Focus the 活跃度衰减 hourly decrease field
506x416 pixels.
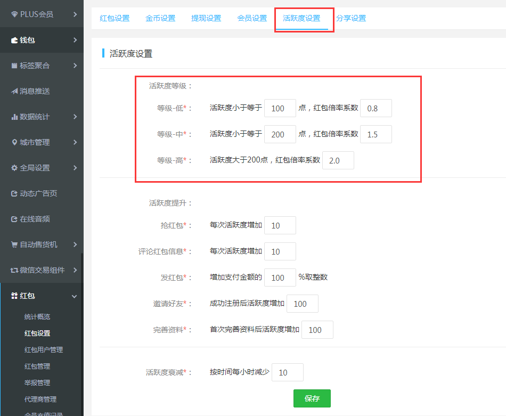click(288, 372)
